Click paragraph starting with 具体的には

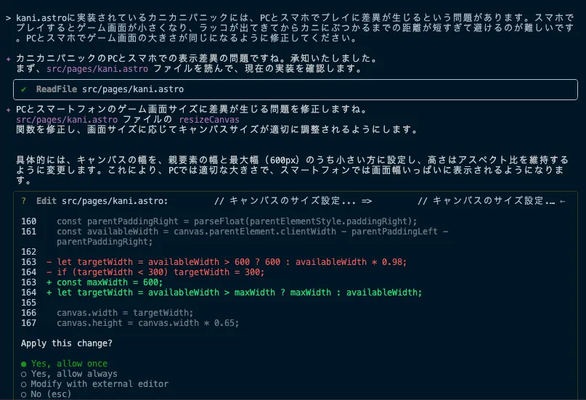[x=292, y=170]
